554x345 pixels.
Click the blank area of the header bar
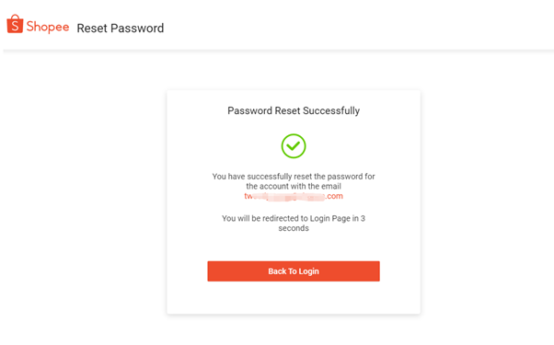coord(353,27)
